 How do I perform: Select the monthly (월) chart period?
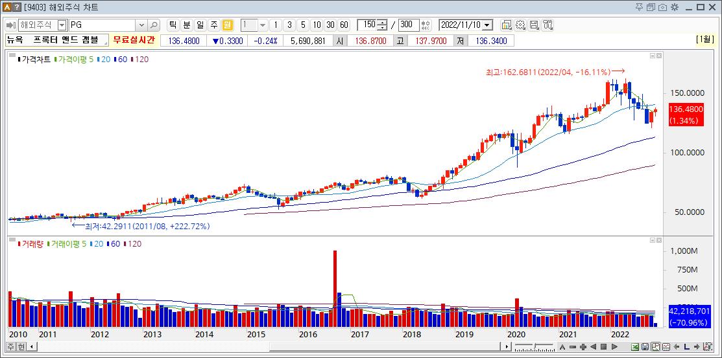point(228,25)
